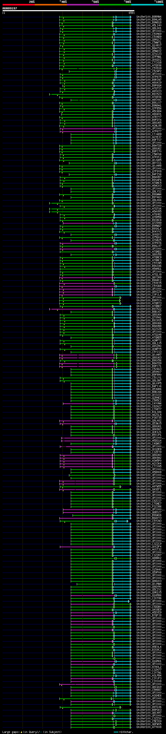This screenshot has width=166, height=734.
Task: Select hit label UniRef100_Q9M1C7
Action: (149, 40)
